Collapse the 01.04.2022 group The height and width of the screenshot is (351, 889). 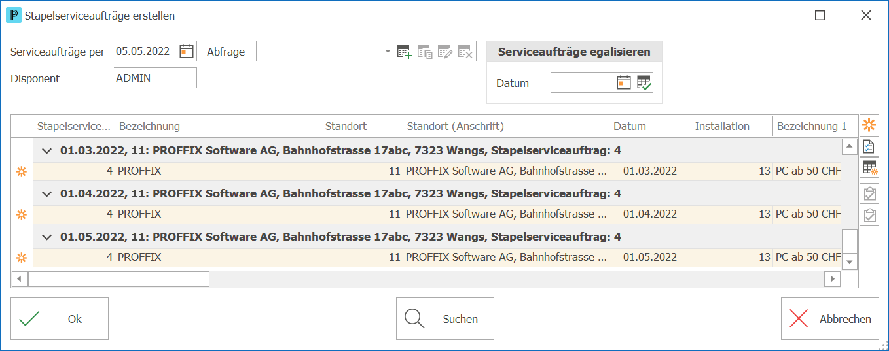pos(46,194)
